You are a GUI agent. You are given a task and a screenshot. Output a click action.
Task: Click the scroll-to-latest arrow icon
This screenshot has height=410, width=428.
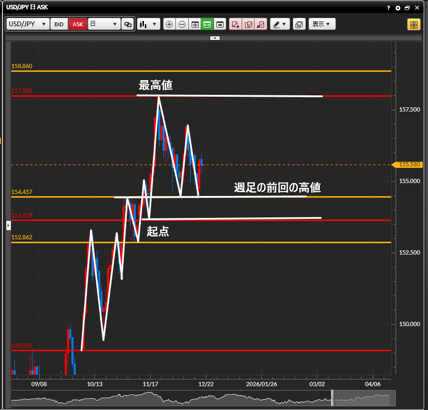tap(219, 24)
